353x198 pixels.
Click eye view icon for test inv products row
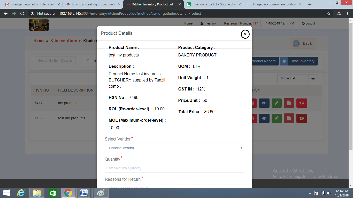pyautogui.click(x=264, y=118)
